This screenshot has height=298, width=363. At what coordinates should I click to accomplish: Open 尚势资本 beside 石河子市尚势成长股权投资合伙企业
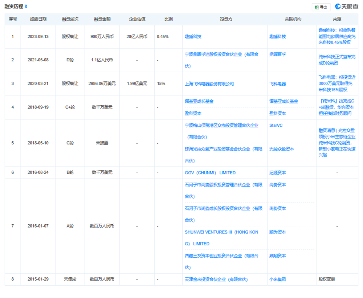tap(278, 208)
